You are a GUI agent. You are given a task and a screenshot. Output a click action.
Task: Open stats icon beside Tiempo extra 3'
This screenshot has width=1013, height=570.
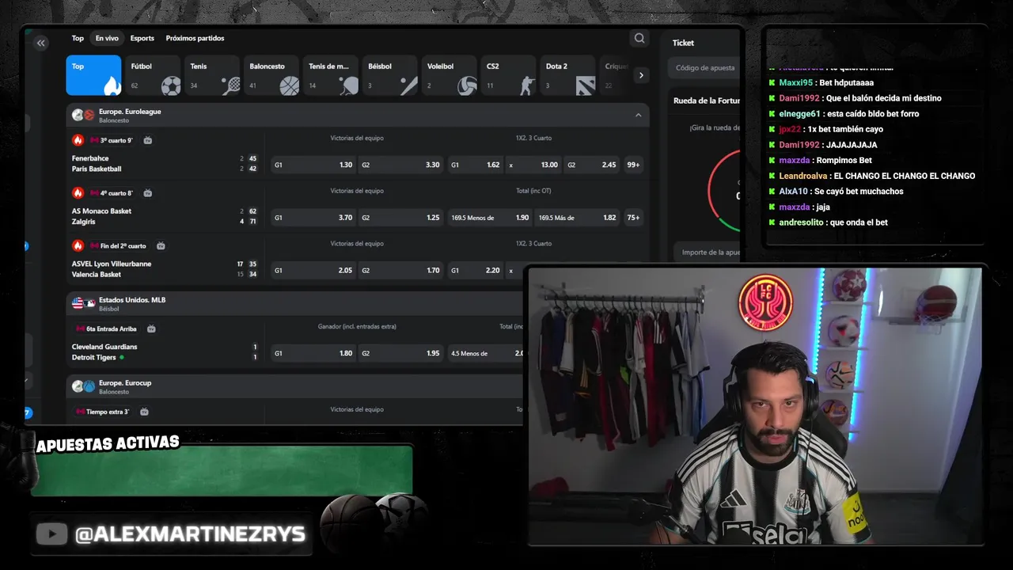pyautogui.click(x=144, y=412)
